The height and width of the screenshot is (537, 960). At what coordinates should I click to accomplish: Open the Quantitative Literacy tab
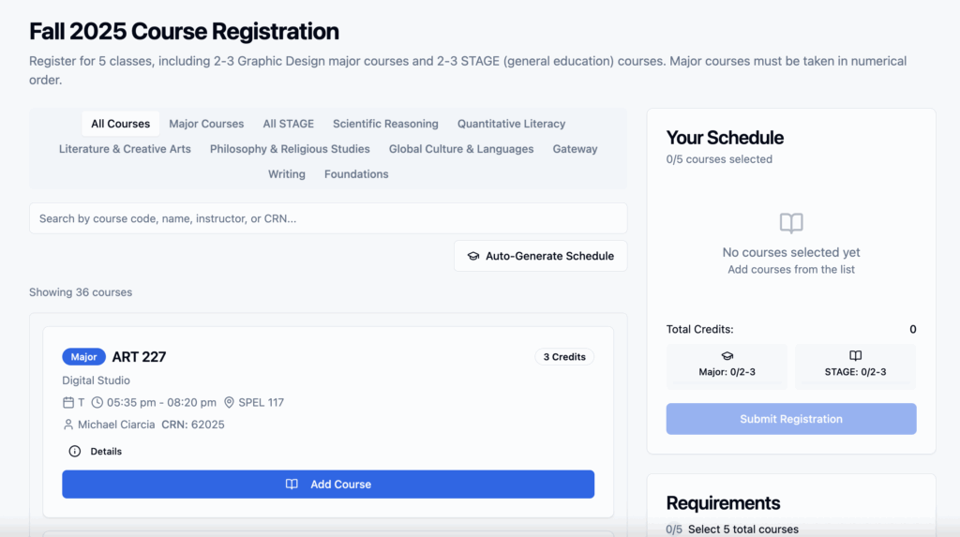tap(511, 124)
